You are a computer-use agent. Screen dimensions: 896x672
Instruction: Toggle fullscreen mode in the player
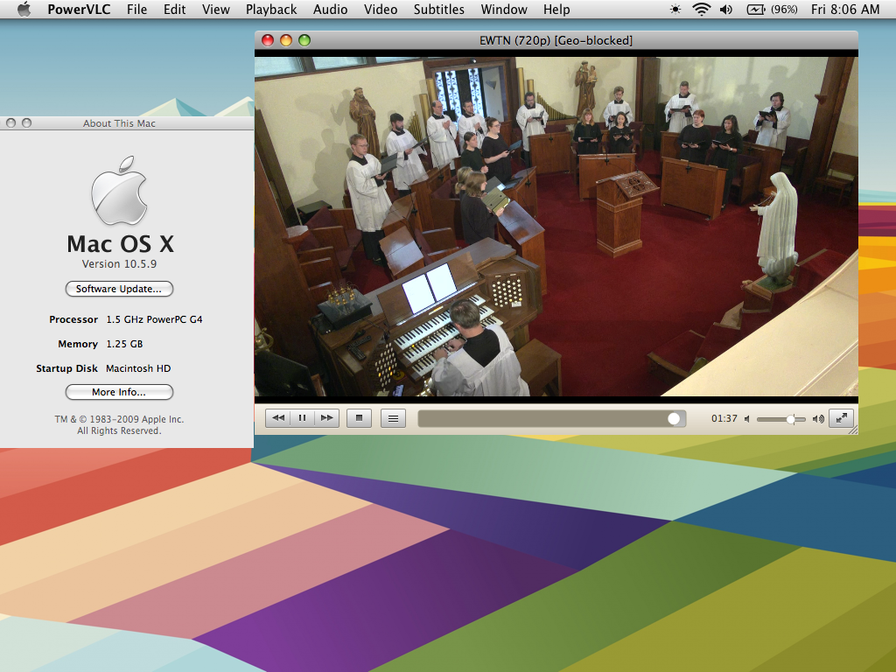[841, 418]
